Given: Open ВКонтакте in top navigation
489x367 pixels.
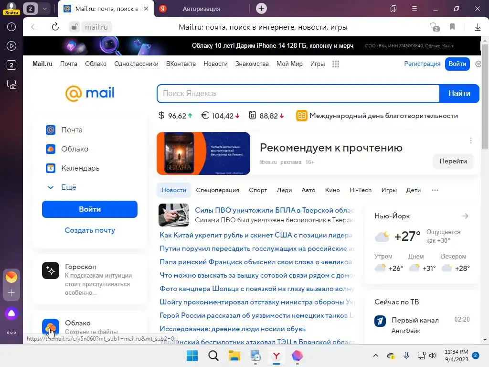Looking at the screenshot, I should tap(181, 64).
